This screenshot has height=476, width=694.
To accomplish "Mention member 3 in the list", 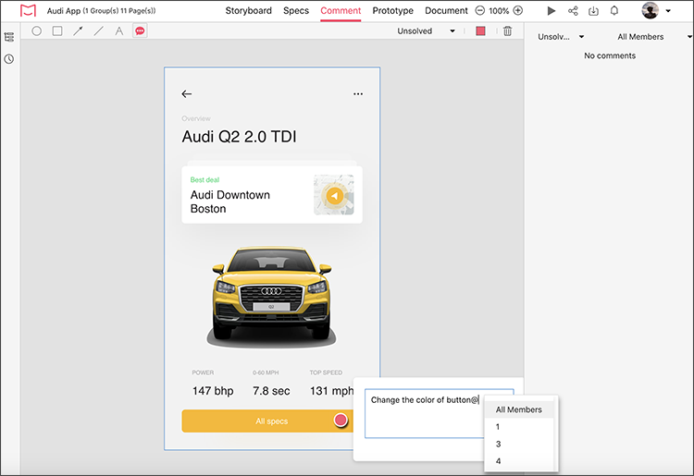I will pos(519,445).
